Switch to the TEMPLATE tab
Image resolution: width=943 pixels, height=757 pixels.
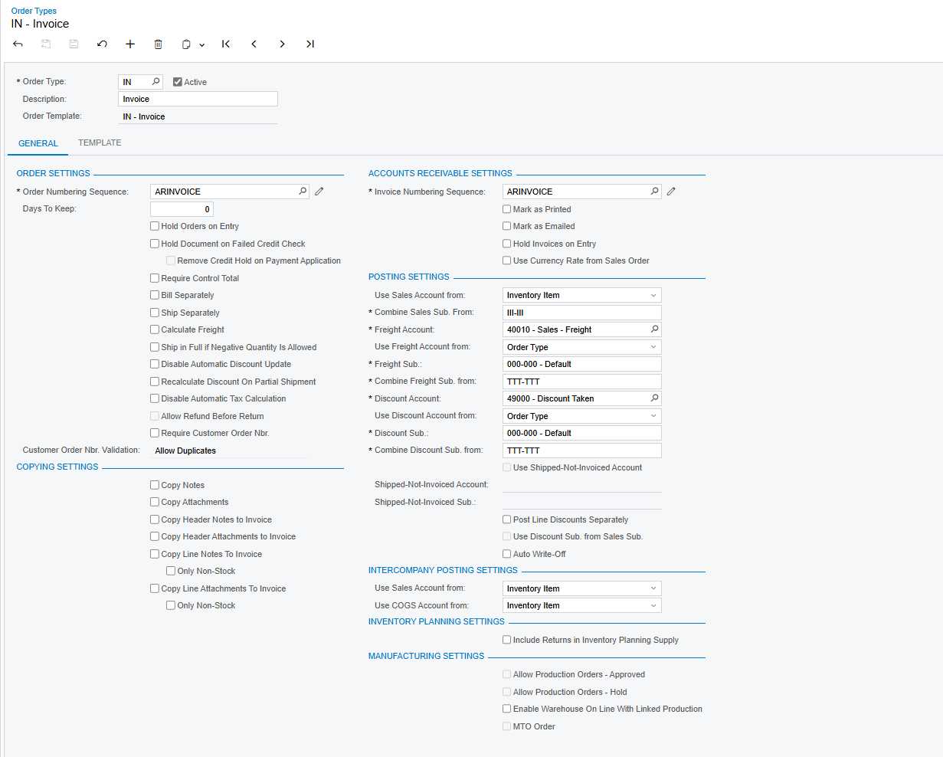pyautogui.click(x=100, y=143)
